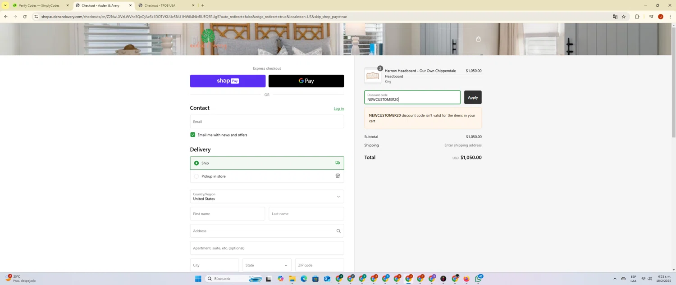Apply the discount code
Screen dimensions: 676x285
(473, 97)
